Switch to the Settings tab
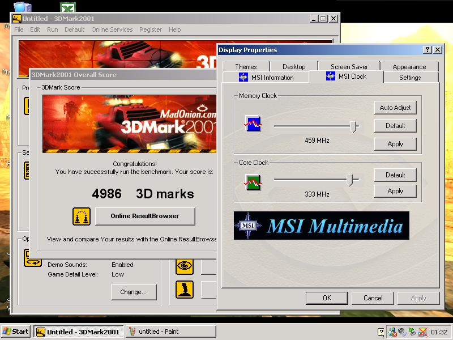This screenshot has height=340, width=453. tap(410, 78)
